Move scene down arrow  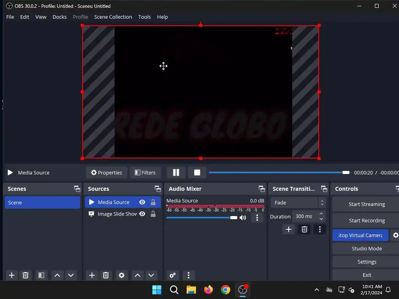coord(71,275)
